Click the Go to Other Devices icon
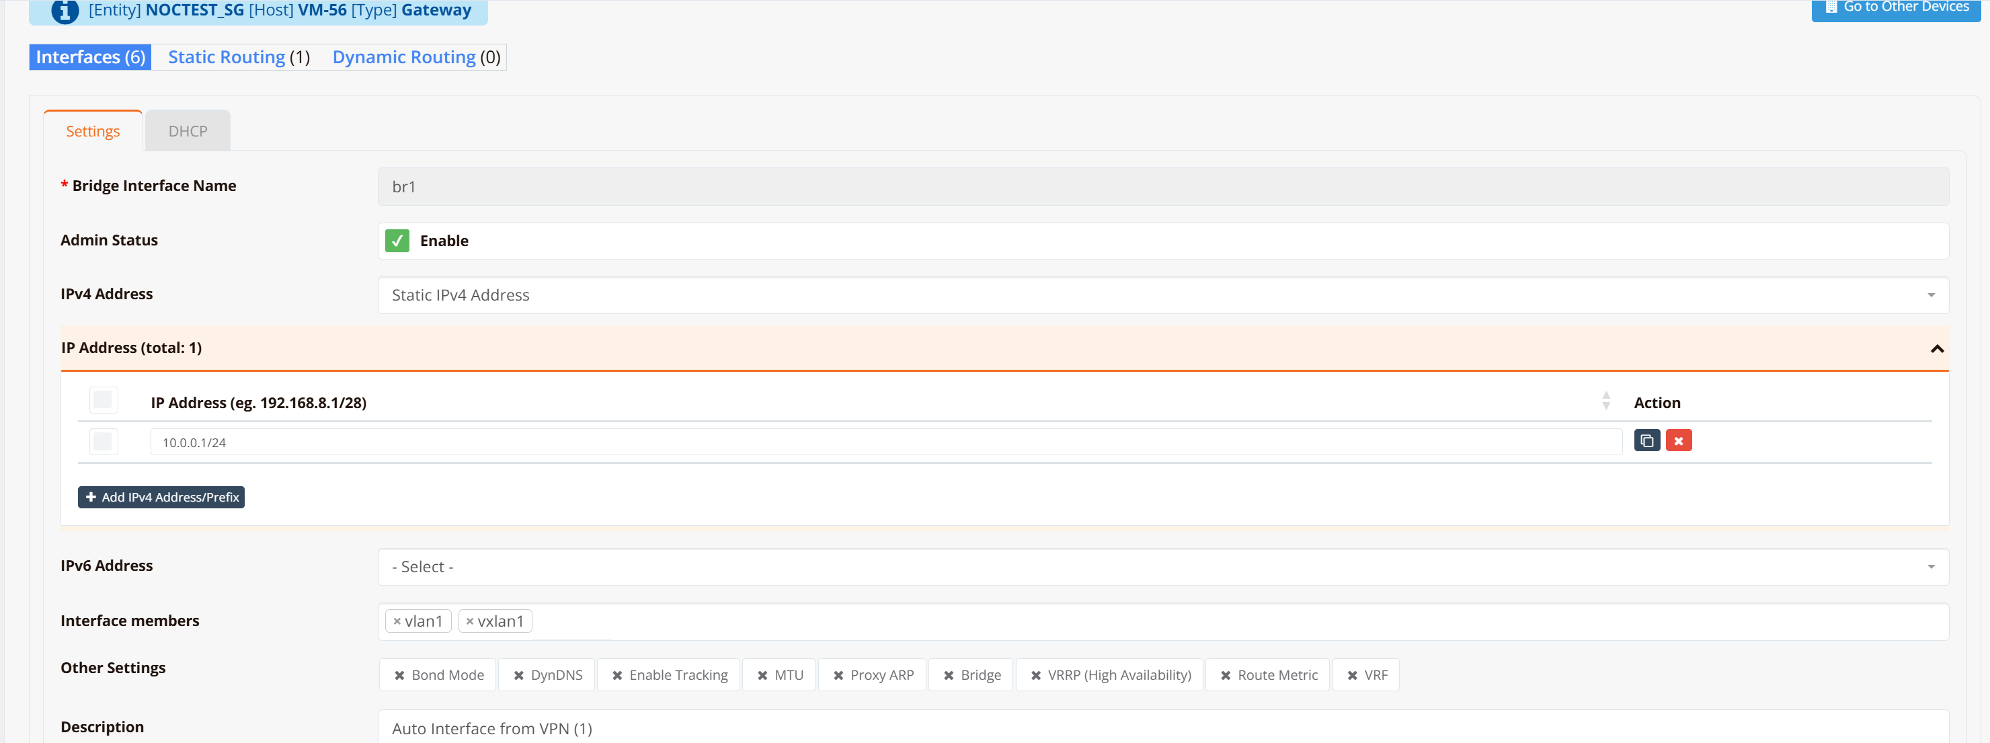This screenshot has height=743, width=1990. pyautogui.click(x=1831, y=7)
